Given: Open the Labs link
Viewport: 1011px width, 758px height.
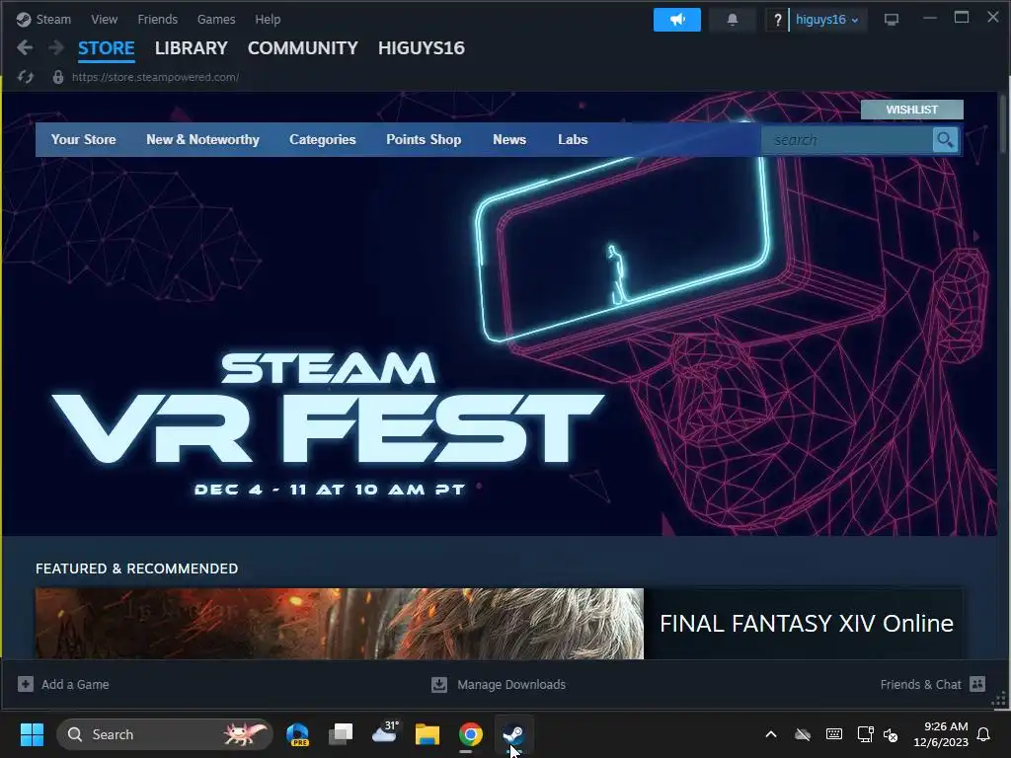Looking at the screenshot, I should 573,140.
